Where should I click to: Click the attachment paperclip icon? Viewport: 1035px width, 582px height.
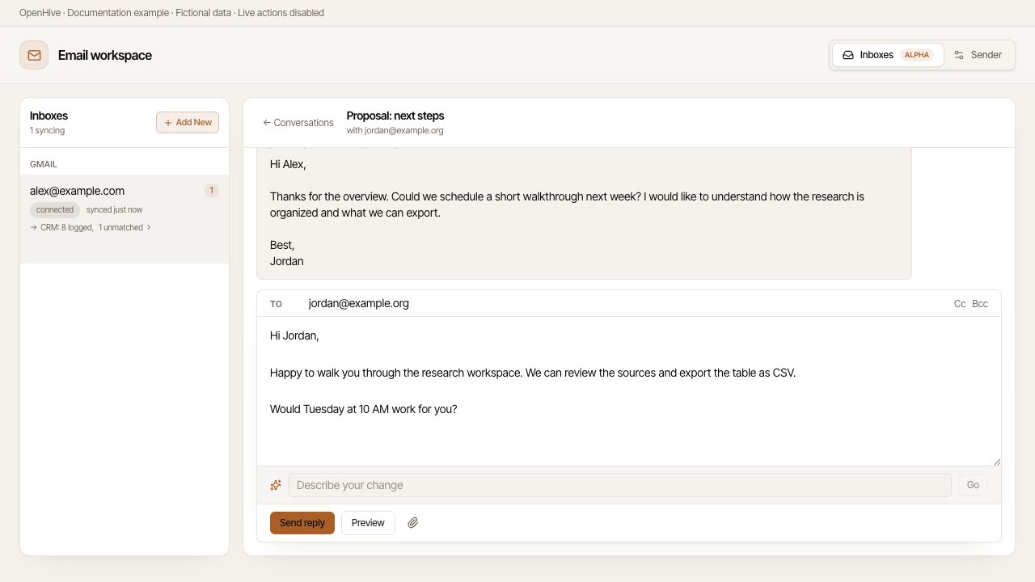coord(412,523)
